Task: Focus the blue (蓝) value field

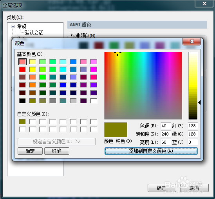Action: (193, 142)
